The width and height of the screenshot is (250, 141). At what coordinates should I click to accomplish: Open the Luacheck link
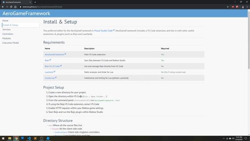point(49,72)
